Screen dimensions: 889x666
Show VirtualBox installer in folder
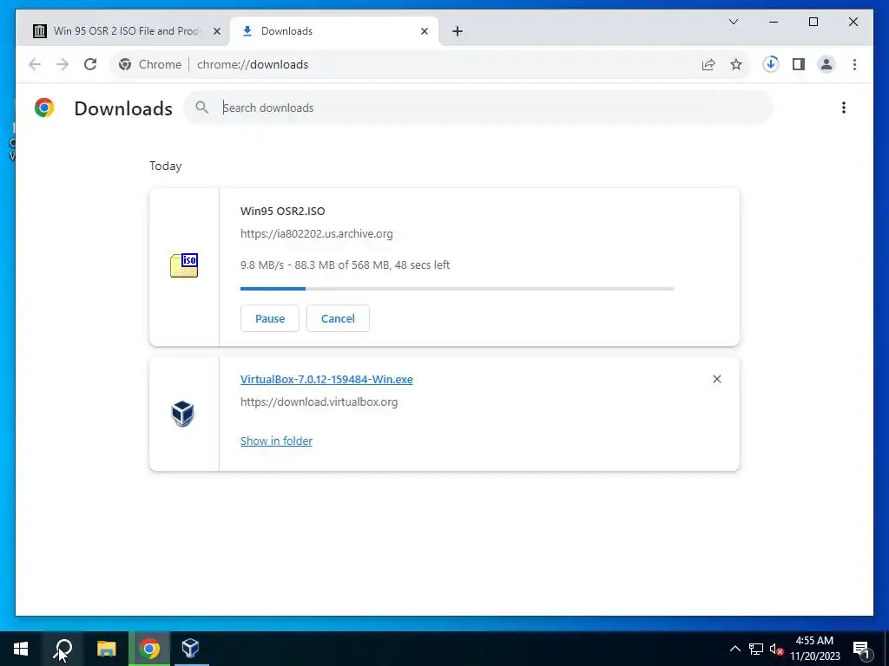point(276,441)
